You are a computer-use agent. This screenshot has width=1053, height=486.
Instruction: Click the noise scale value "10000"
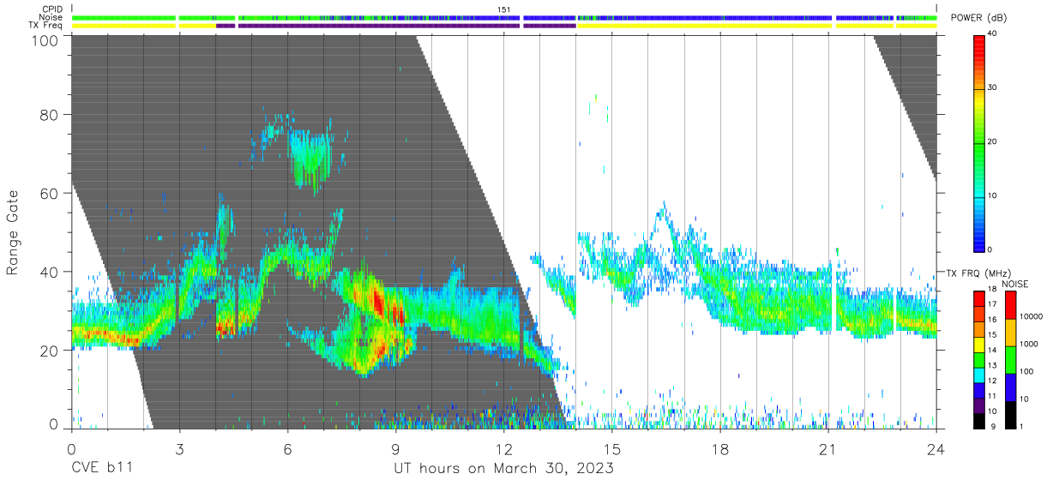tap(1032, 317)
